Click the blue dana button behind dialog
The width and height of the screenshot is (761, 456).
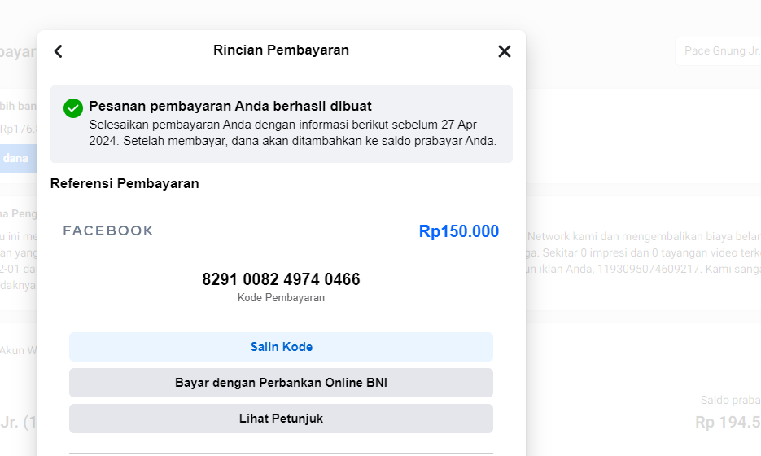18,158
